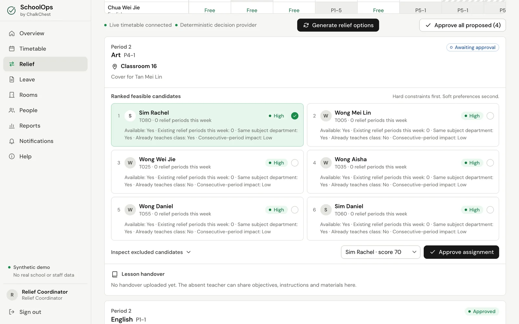Select Wong Wei Jie candidate radio button
The image size is (519, 324).
295,163
